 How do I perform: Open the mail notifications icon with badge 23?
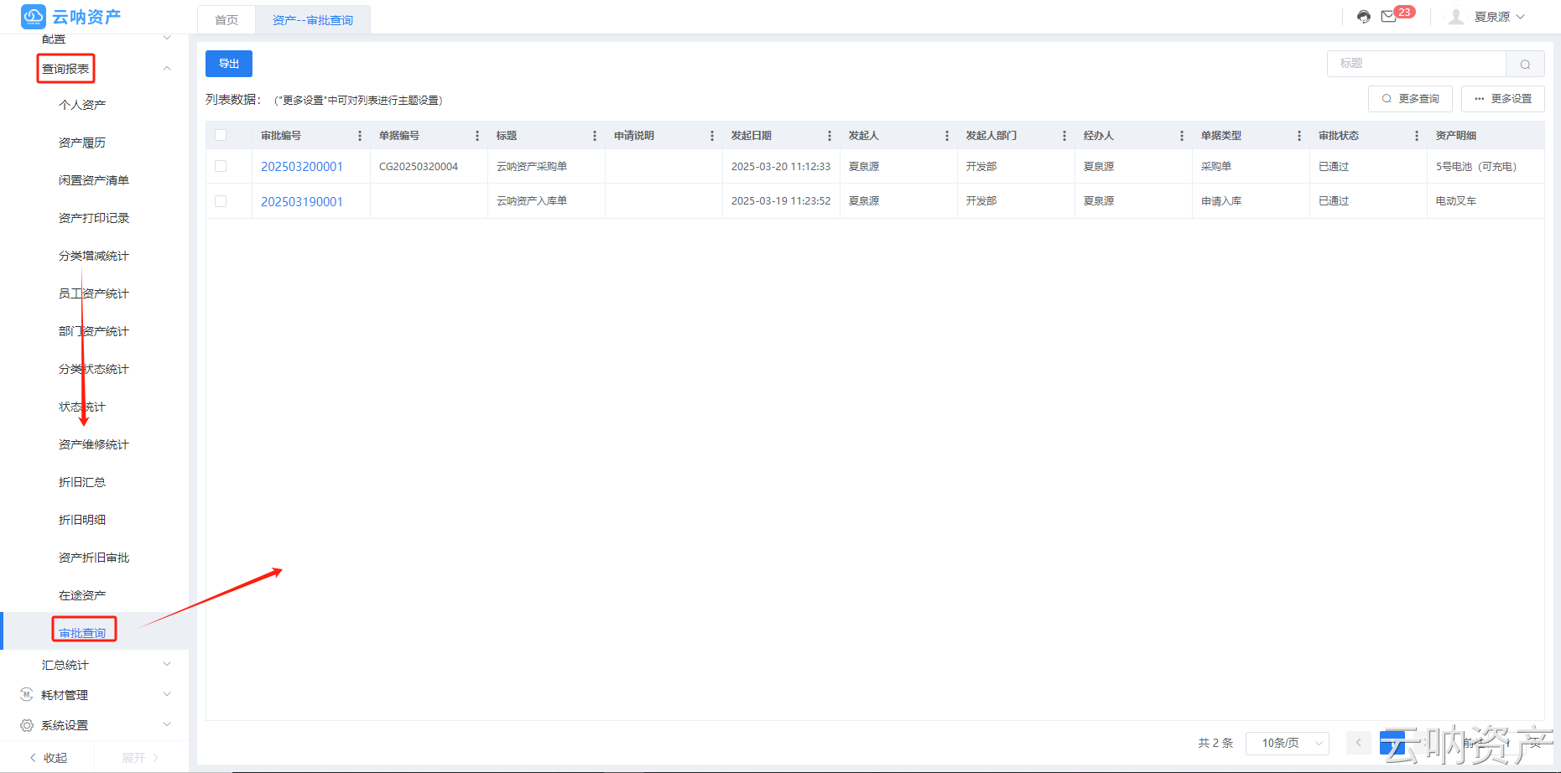1389,17
